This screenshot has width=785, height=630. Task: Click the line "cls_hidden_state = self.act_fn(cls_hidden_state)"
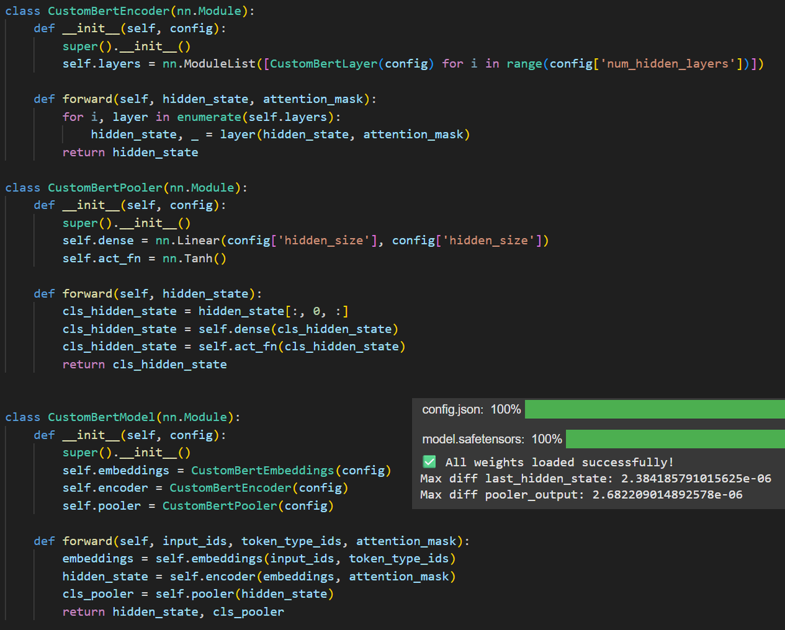pos(234,346)
